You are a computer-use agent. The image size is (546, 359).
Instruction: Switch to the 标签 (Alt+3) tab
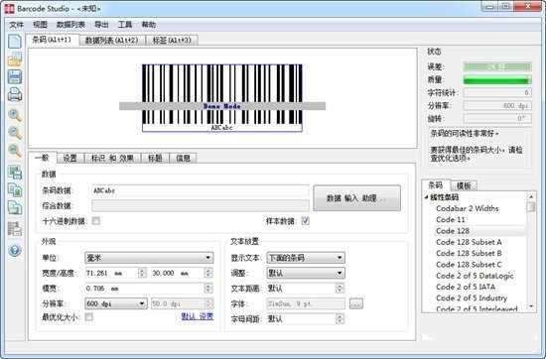(172, 41)
